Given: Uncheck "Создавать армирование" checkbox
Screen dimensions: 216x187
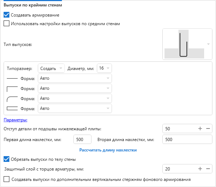Looking at the screenshot, I should pos(6,15).
